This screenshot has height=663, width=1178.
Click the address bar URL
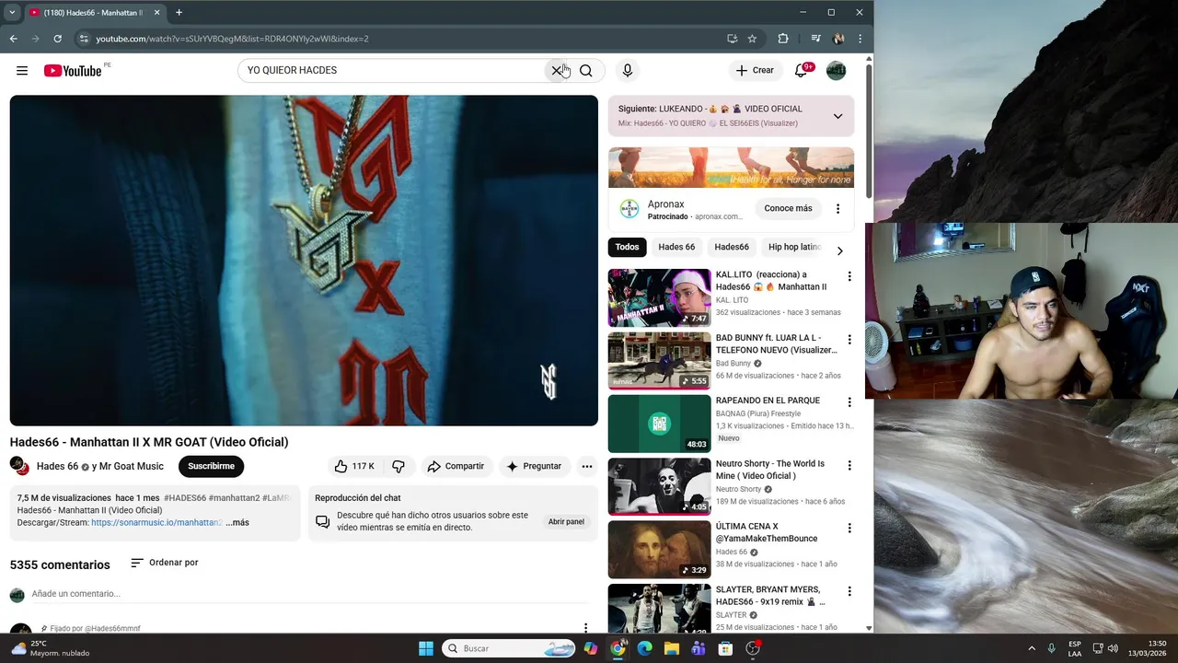232,39
